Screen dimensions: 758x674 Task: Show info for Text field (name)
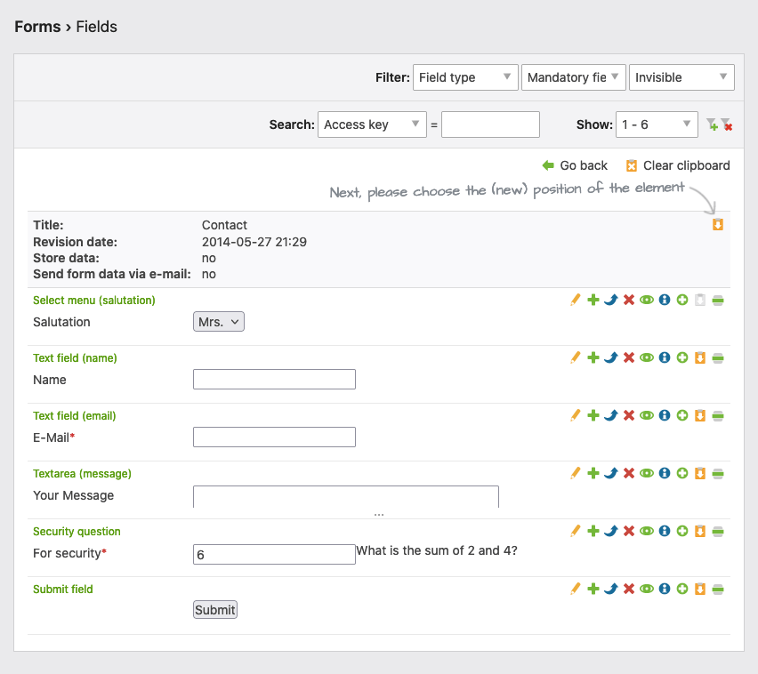[665, 357]
